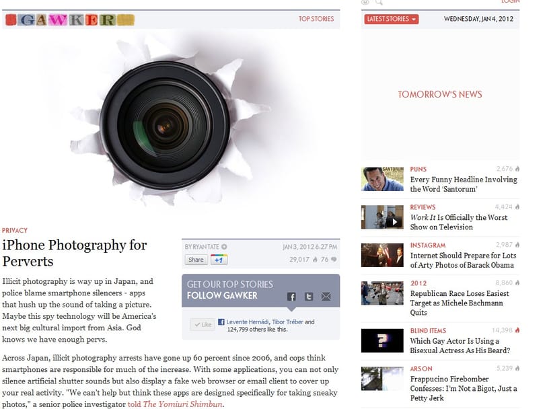
Task: Click the Gawker logo
Action: 70,20
